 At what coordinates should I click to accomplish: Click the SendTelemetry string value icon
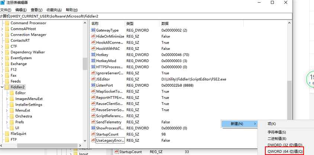click(x=93, y=122)
